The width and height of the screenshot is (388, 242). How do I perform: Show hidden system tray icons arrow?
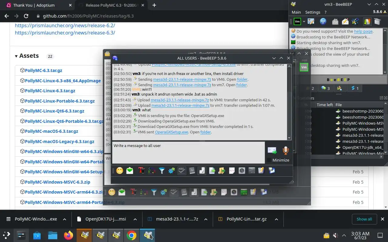click(344, 235)
